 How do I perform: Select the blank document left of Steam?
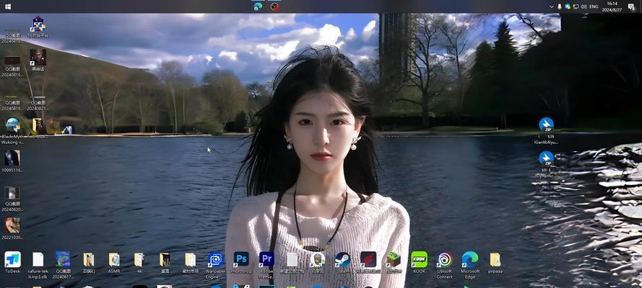click(x=292, y=259)
